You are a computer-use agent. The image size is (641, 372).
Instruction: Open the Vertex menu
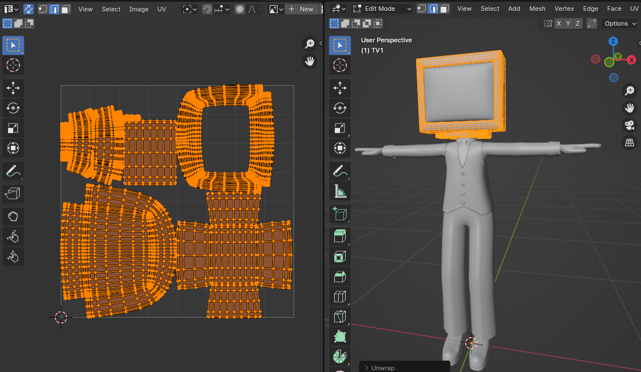(x=564, y=9)
